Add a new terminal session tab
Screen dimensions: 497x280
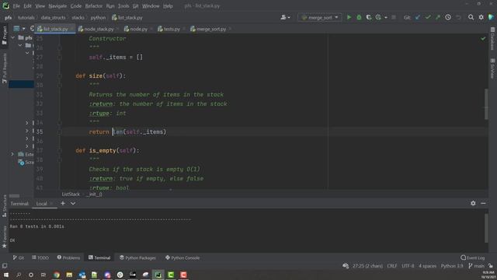63,203
